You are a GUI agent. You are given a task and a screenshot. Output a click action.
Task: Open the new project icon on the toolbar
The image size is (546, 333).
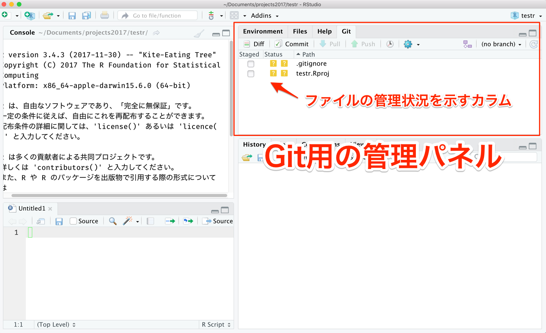pos(29,15)
